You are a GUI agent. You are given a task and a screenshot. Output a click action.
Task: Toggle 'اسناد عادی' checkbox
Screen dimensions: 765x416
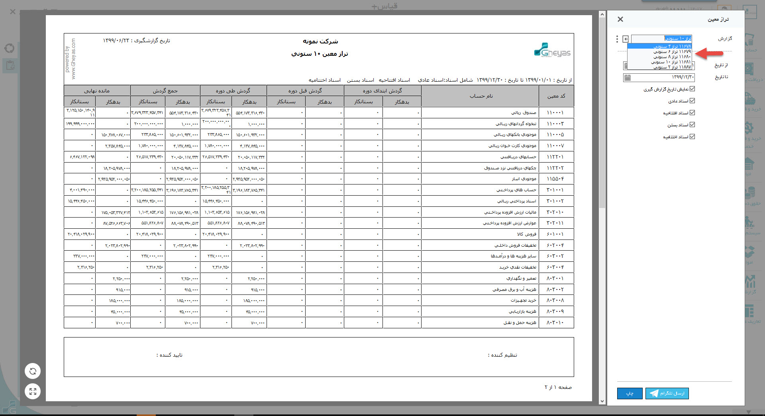click(692, 101)
